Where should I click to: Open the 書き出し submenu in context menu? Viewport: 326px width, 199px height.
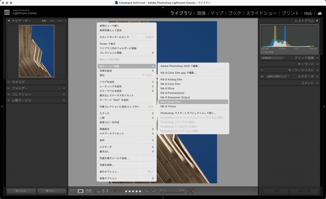pyautogui.click(x=127, y=152)
